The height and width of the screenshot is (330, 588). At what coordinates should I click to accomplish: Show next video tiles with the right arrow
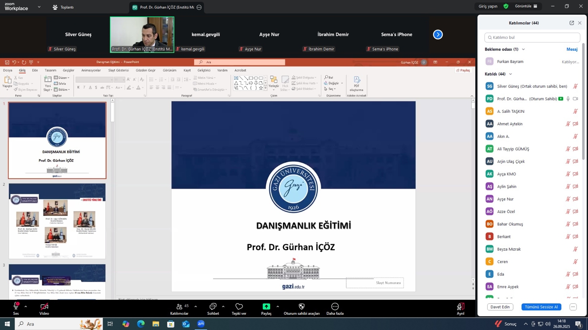pyautogui.click(x=438, y=34)
